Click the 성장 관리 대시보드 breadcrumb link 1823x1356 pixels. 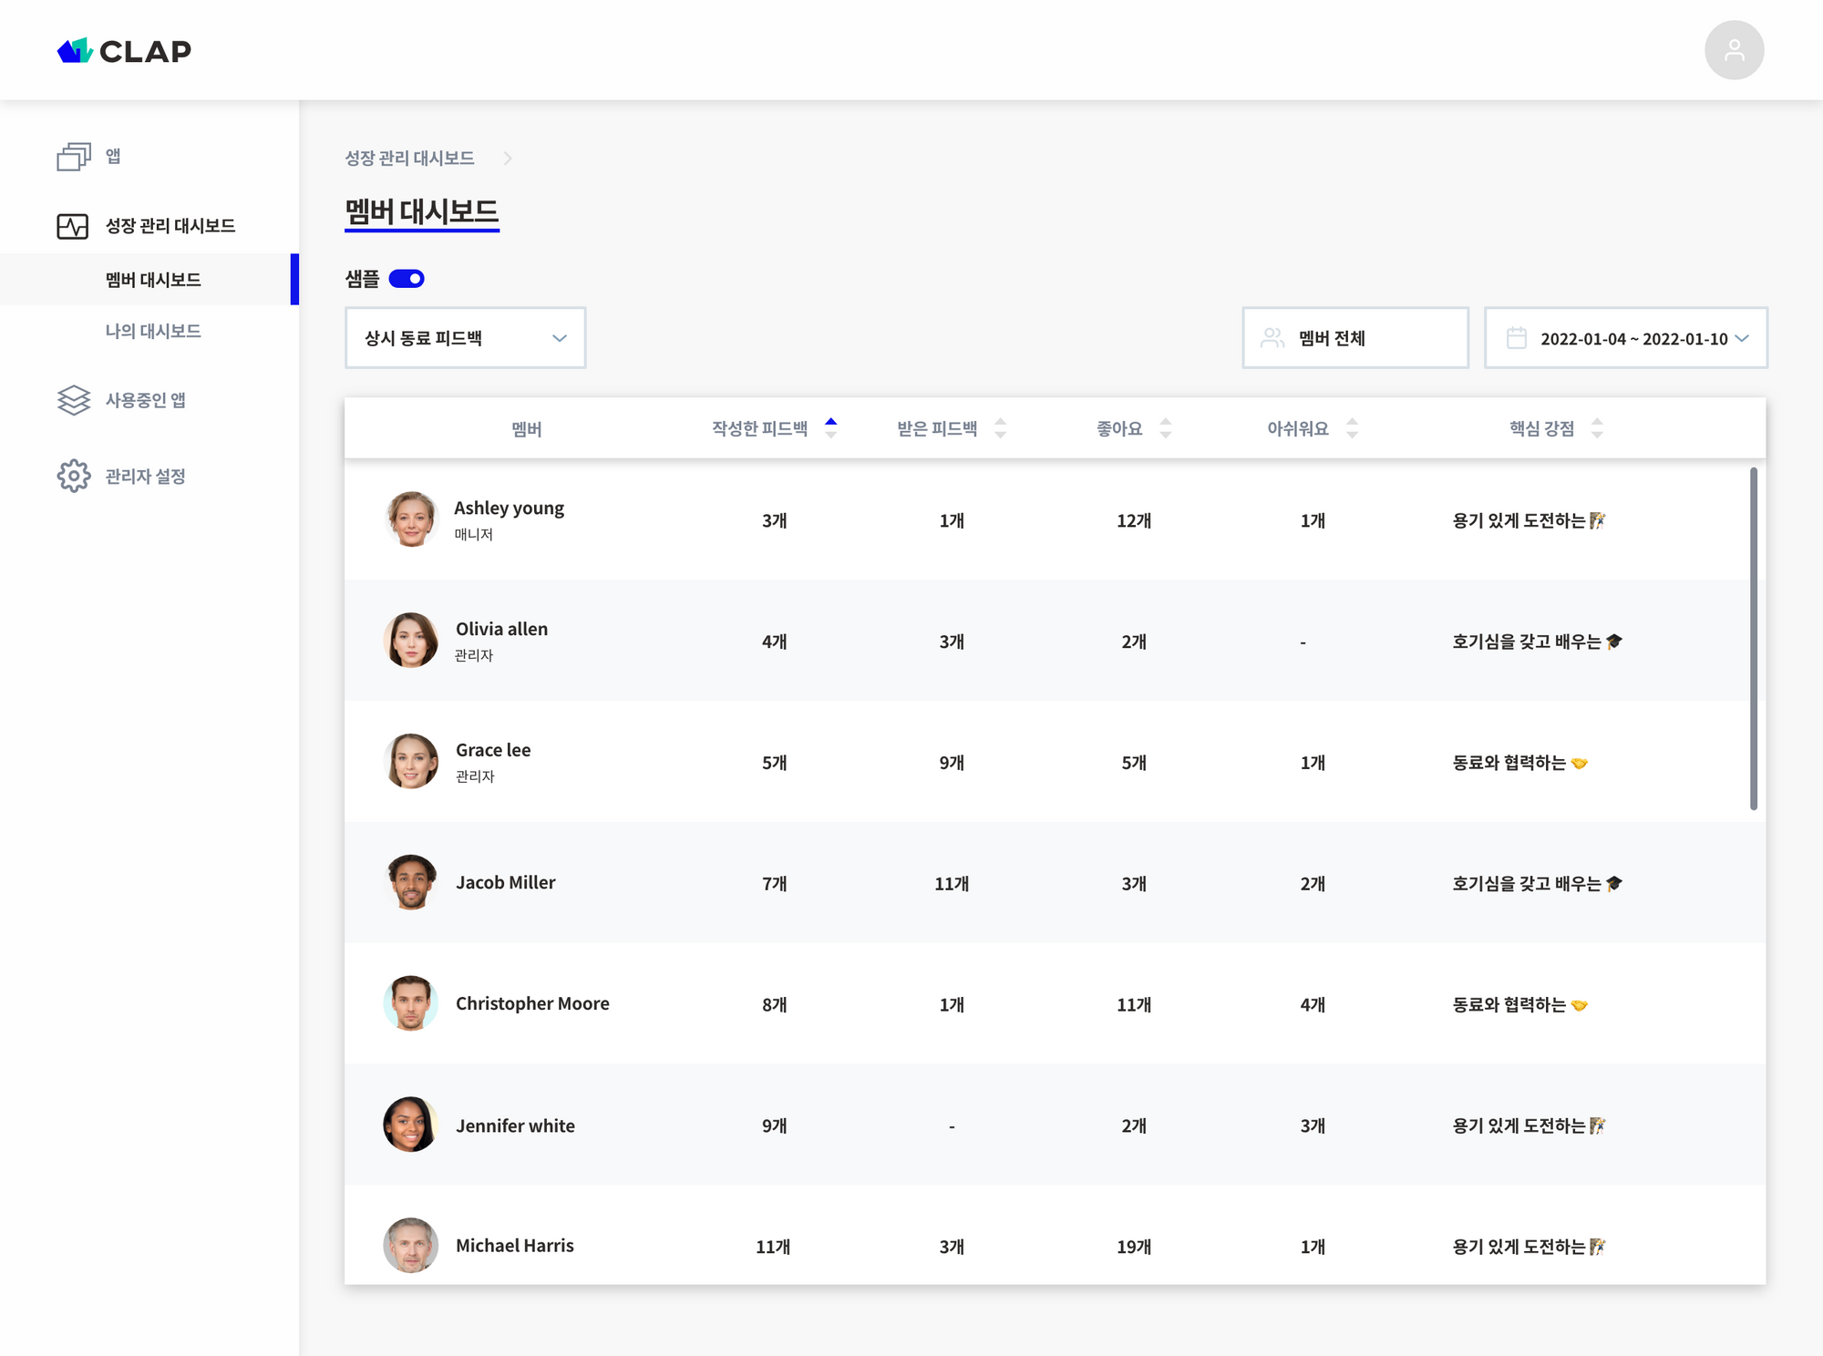tap(409, 159)
